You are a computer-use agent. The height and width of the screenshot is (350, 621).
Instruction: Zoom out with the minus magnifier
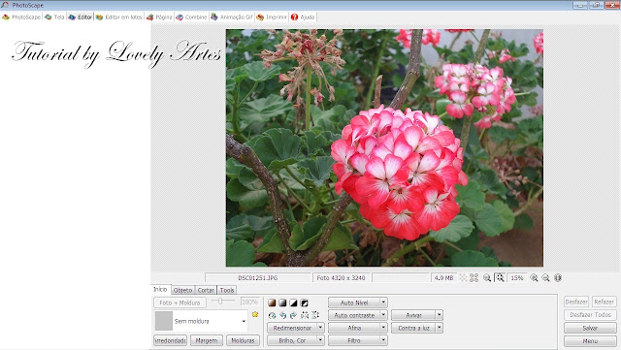pyautogui.click(x=545, y=278)
